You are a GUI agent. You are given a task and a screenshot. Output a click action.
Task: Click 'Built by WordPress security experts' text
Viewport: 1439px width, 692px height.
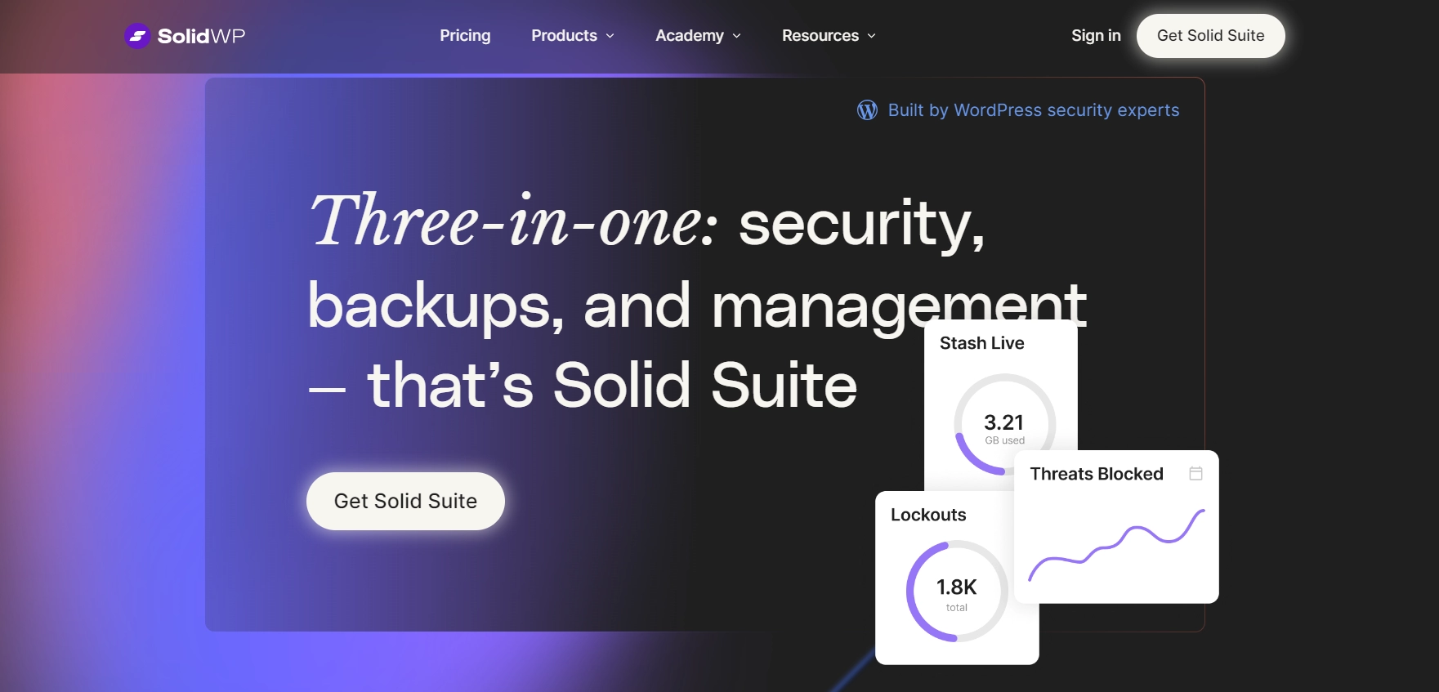click(x=1034, y=110)
